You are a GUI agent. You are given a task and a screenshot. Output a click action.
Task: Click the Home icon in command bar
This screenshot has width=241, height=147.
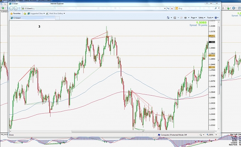pos(168,18)
